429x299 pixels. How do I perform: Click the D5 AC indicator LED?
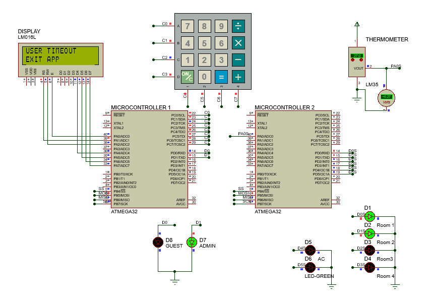coord(309,250)
